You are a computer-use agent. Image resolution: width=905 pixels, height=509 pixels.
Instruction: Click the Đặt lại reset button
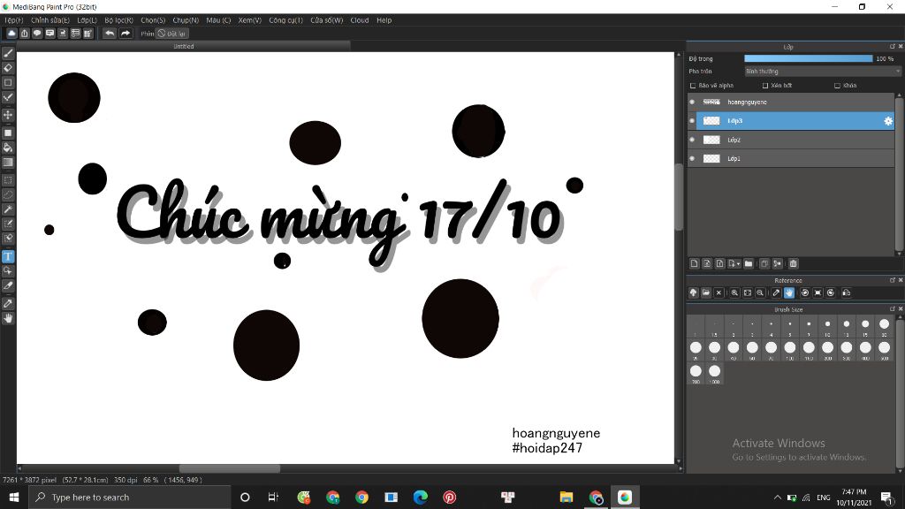point(172,34)
